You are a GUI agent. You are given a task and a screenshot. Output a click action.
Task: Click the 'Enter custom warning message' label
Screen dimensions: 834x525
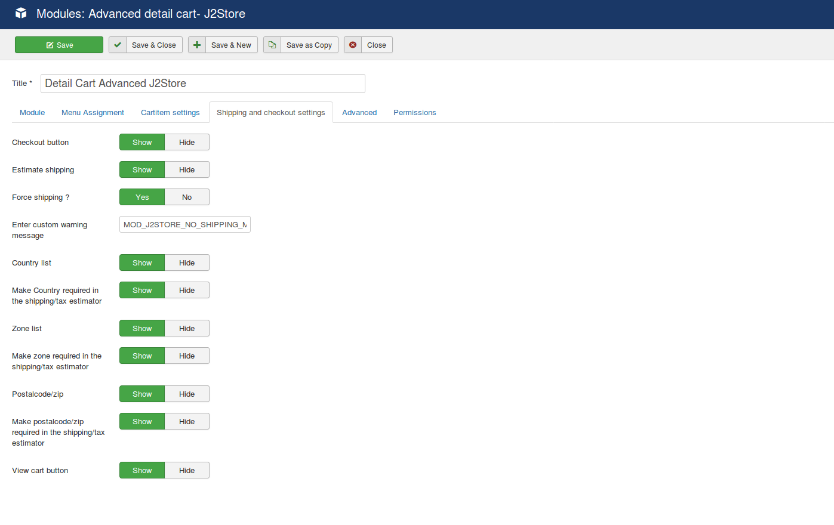click(50, 230)
